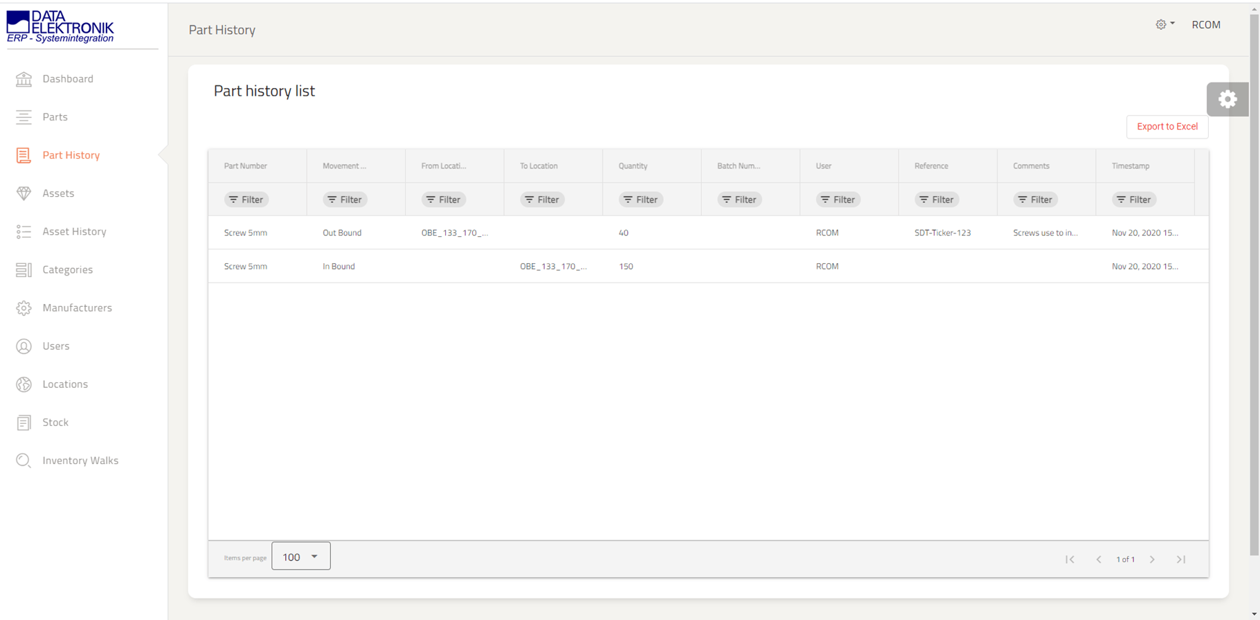Select Asset History in the sidebar

pos(74,231)
